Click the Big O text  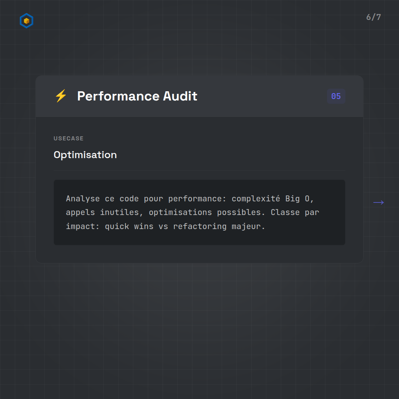pos(299,199)
